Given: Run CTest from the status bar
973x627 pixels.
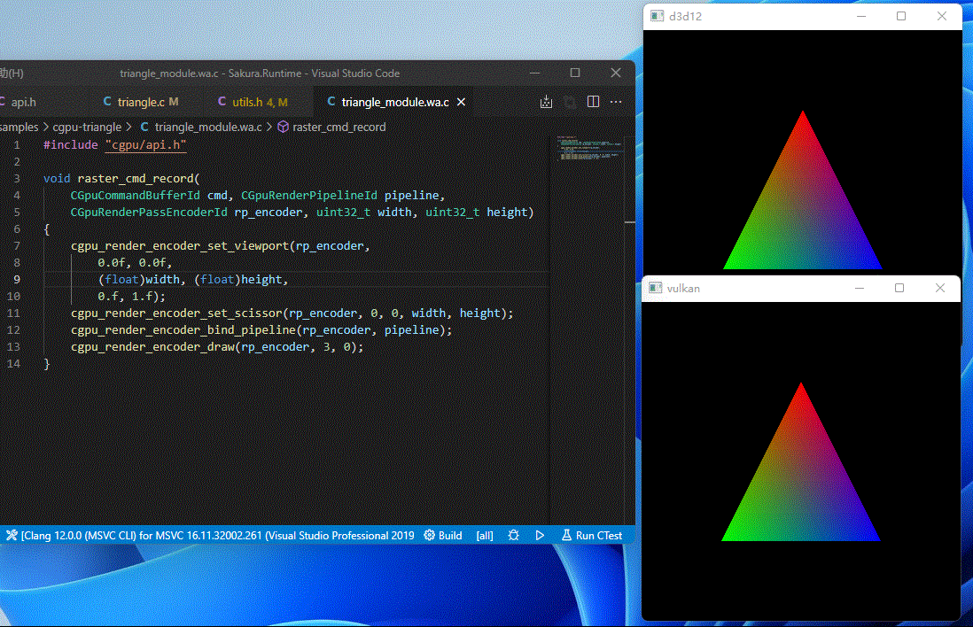Looking at the screenshot, I should pos(591,535).
